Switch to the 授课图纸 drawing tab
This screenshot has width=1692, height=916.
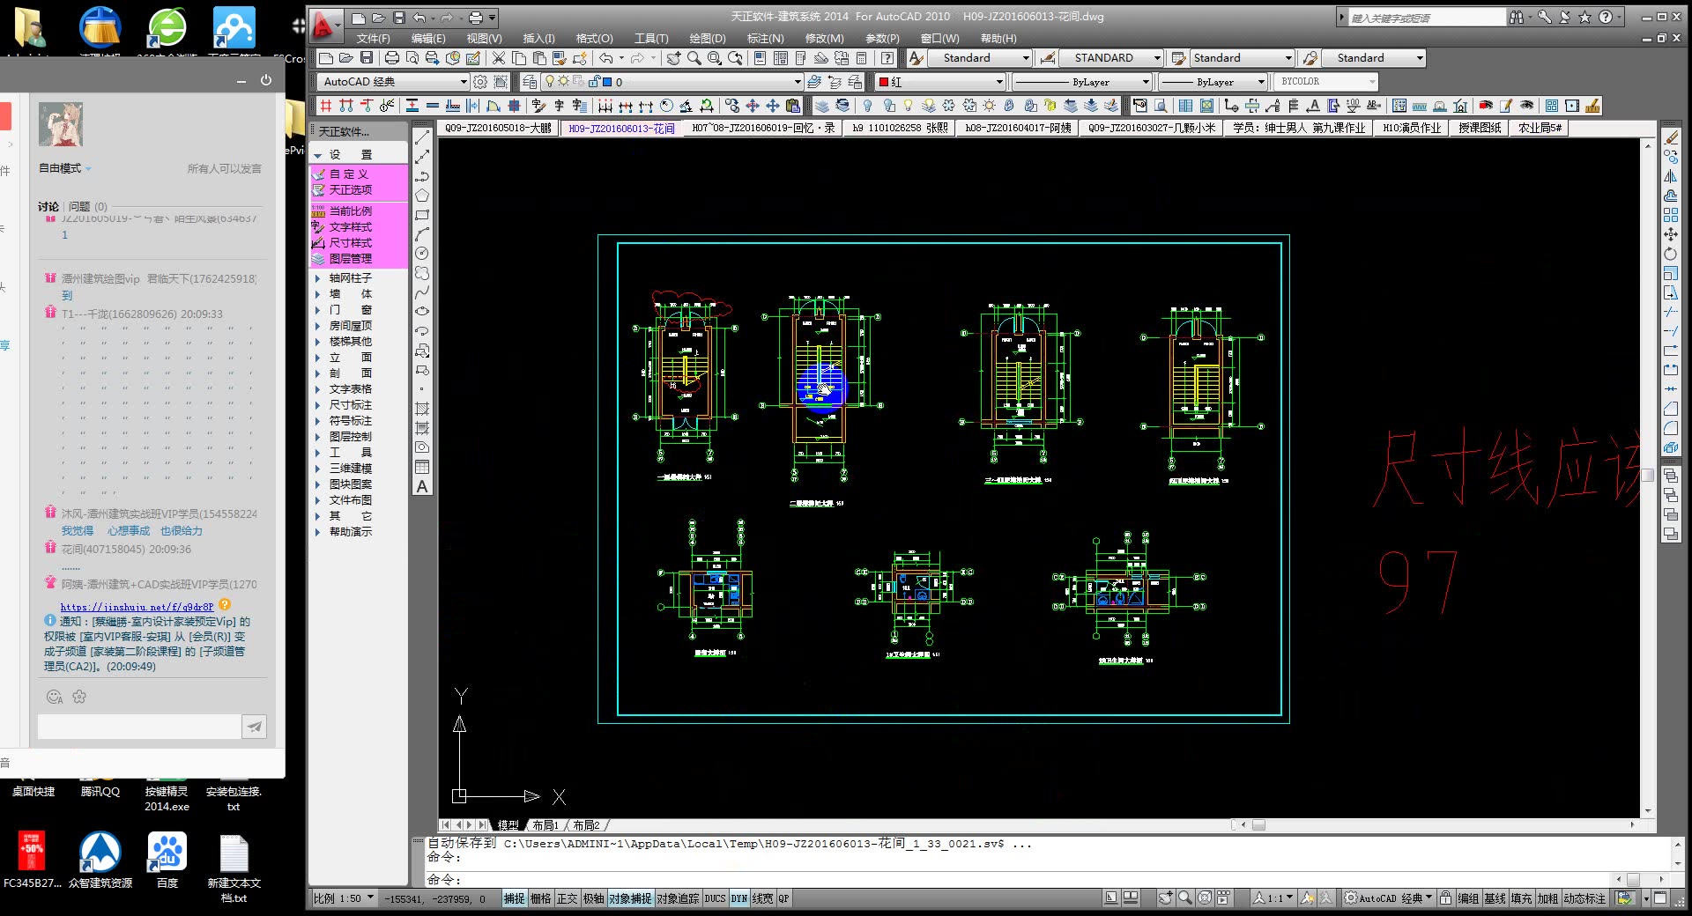pos(1480,129)
